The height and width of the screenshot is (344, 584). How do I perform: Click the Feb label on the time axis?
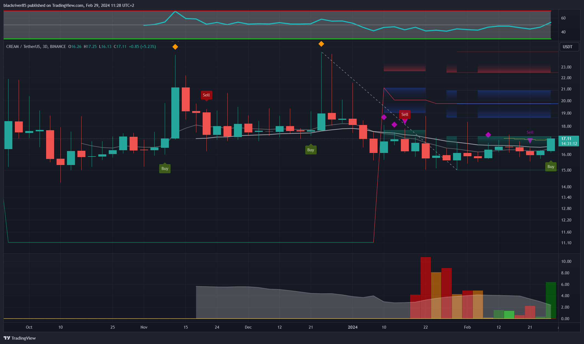pyautogui.click(x=467, y=327)
